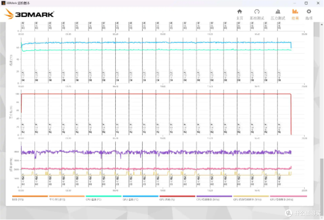Minimize the 3DMark window
324x220 pixels.
(x=295, y=3)
